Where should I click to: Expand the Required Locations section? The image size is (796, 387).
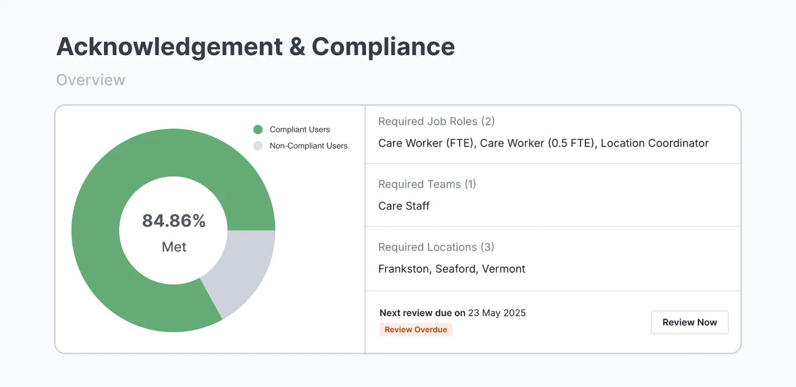pyautogui.click(x=436, y=247)
